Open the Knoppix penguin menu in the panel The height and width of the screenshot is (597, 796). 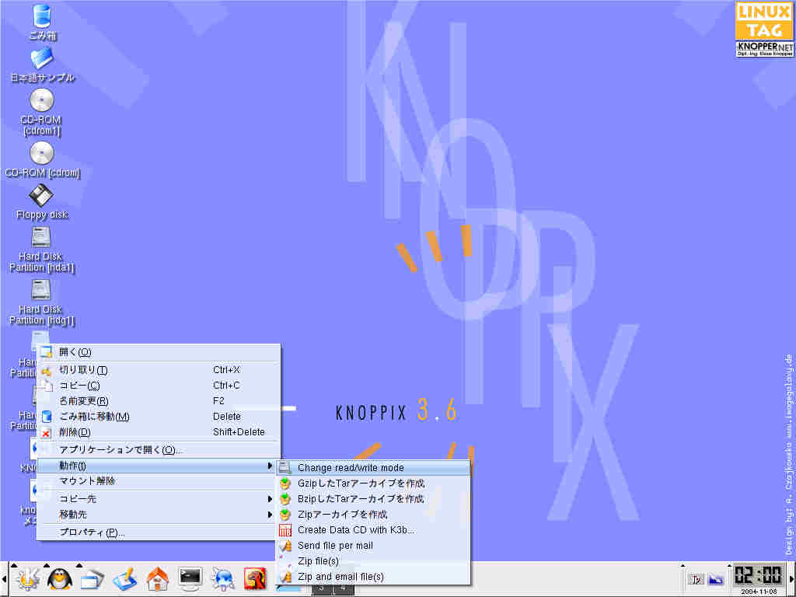coord(59,578)
